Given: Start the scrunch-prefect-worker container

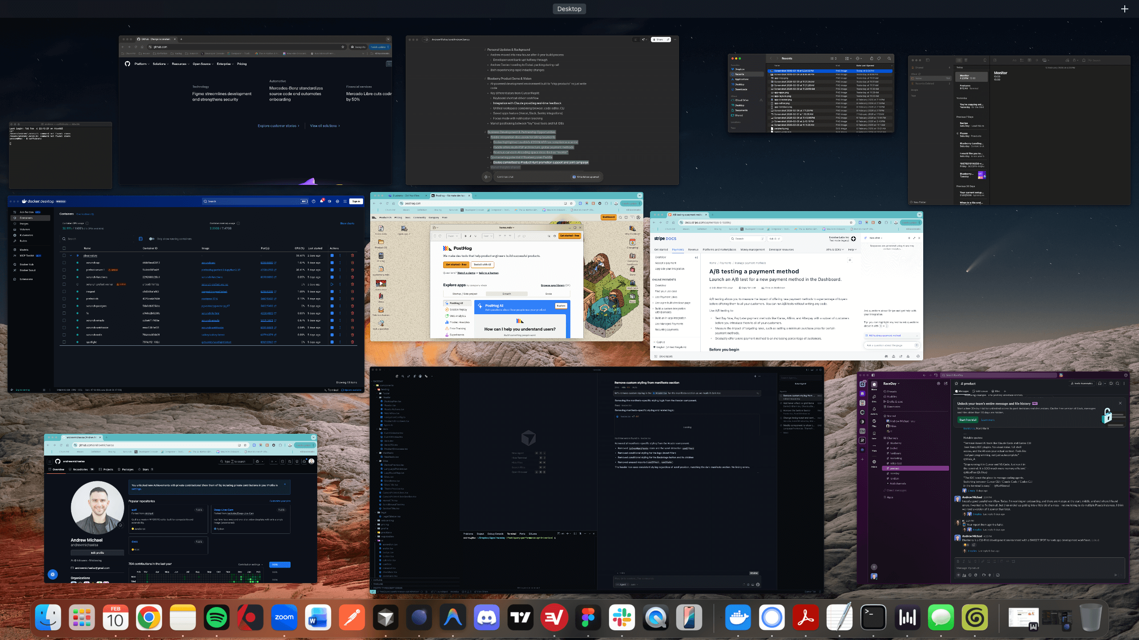Looking at the screenshot, I should [x=332, y=284].
